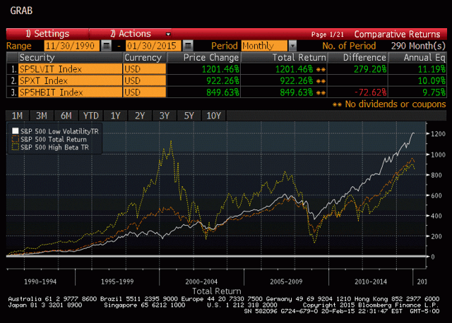Select the 2Y time range tab
The image size is (452, 323).
pos(140,116)
